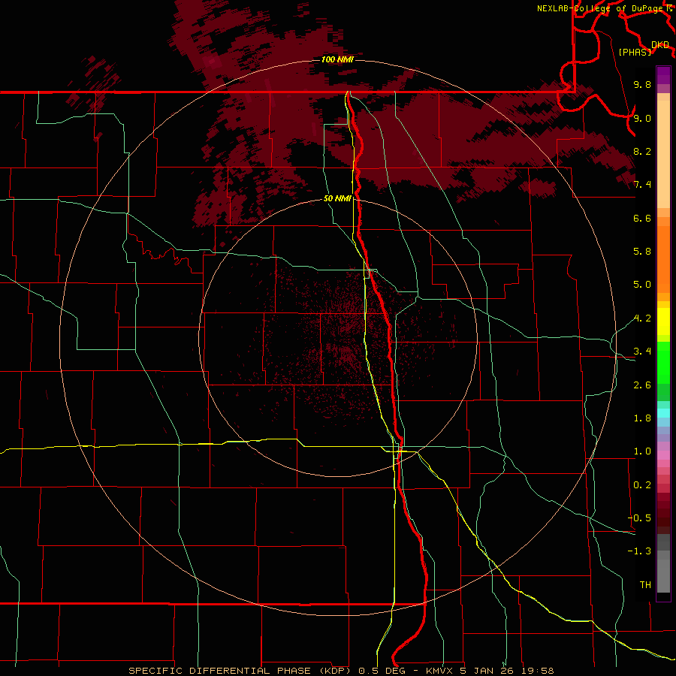Click the KMVX station identifier in caption
The height and width of the screenshot is (676, 676).
coord(439,671)
